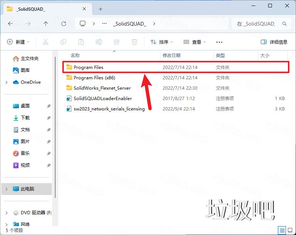Click the Copy icon in toolbar
The height and width of the screenshot is (235, 296).
[63, 42]
